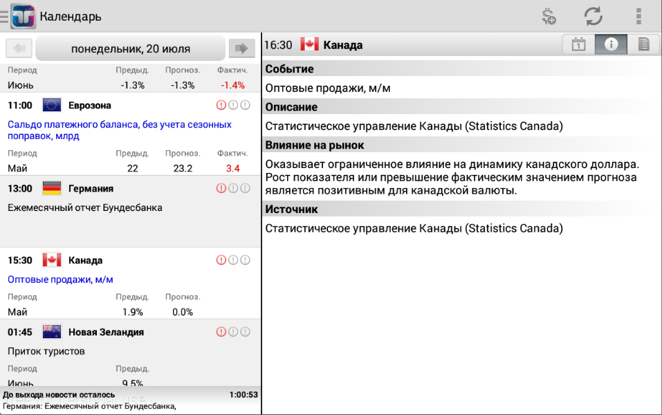Click До выхода новости осталось bar
This screenshot has width=662, height=415.
(131, 400)
